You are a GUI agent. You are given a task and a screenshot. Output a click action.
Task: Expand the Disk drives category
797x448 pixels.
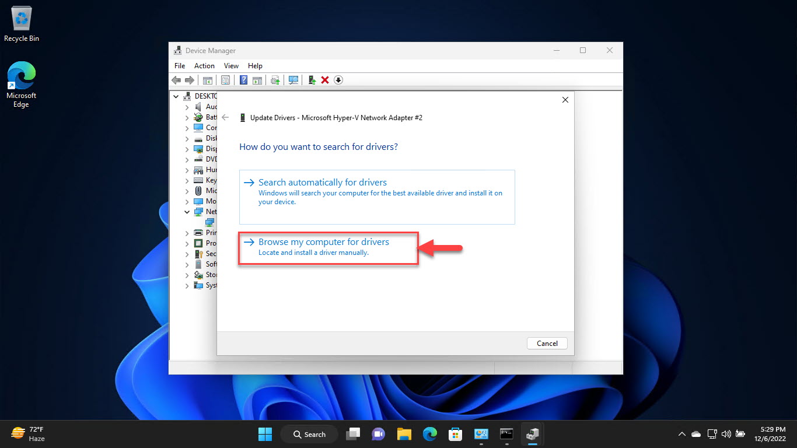click(x=187, y=138)
